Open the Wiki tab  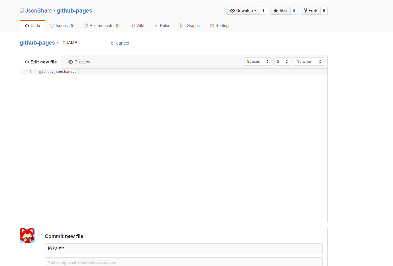[x=137, y=26]
